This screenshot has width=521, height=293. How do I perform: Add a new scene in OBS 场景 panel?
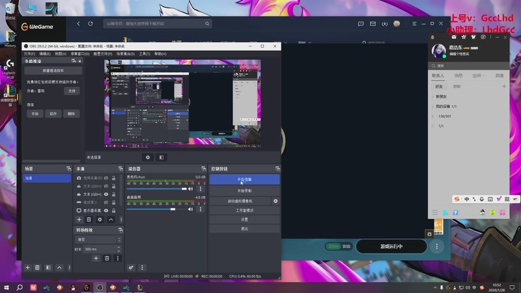[27, 268]
